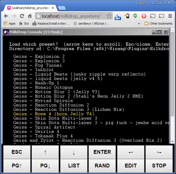The image size is (176, 174).
Task: Open the Apps bookmark shortcut
Action: pyautogui.click(x=10, y=23)
